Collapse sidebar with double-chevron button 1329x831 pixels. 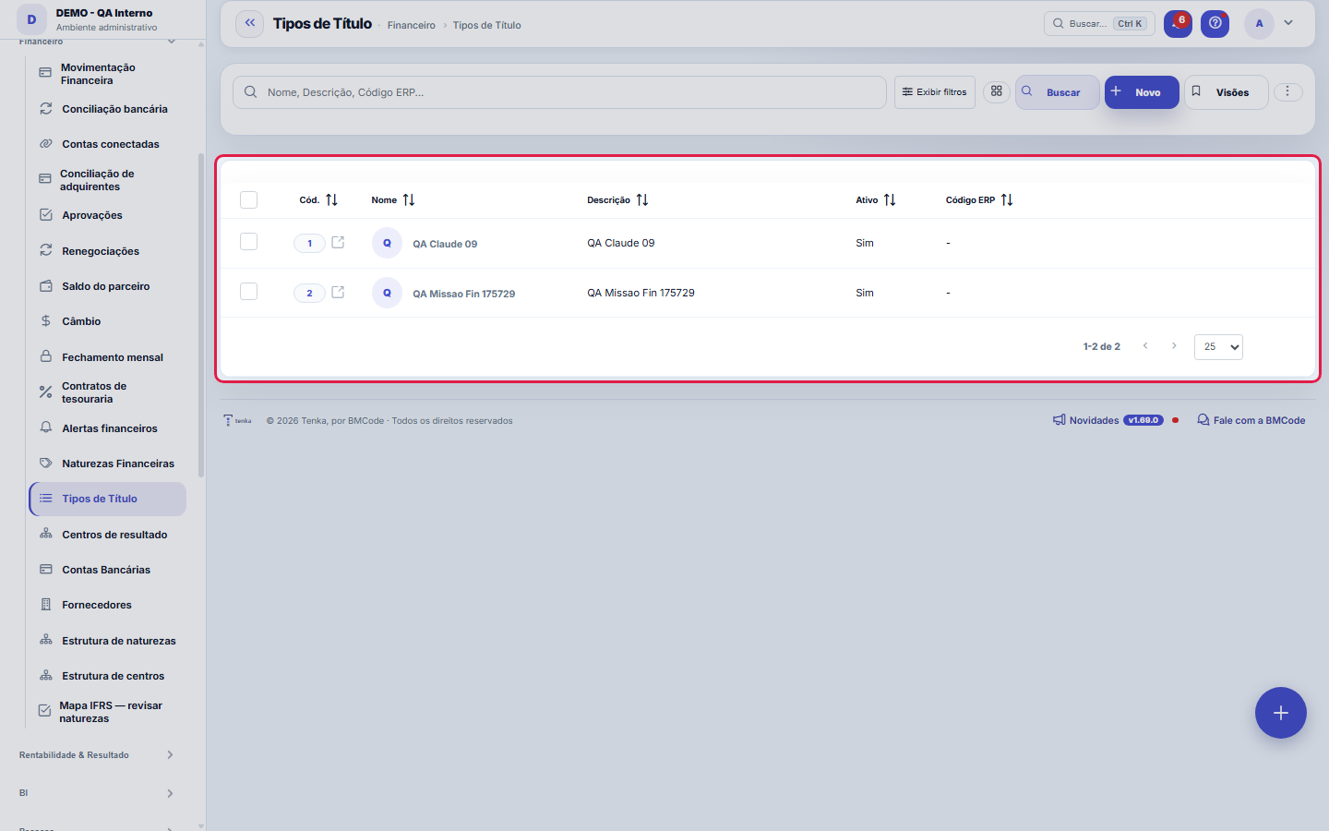pos(250,24)
